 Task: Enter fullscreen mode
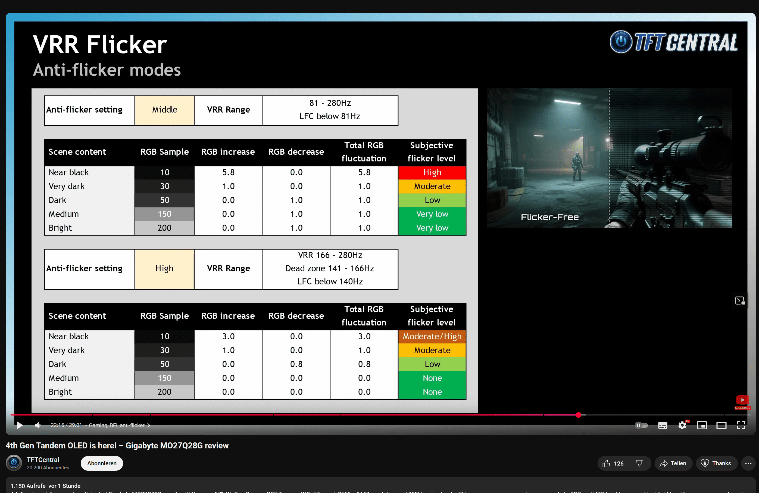tap(741, 425)
